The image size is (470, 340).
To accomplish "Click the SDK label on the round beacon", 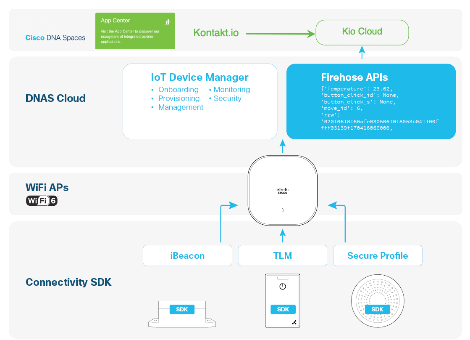I will 377,309.
